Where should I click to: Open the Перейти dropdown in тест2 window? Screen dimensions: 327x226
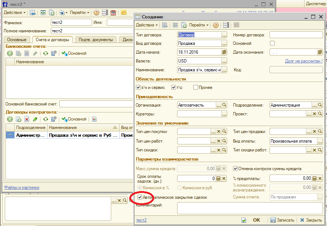click(x=80, y=13)
